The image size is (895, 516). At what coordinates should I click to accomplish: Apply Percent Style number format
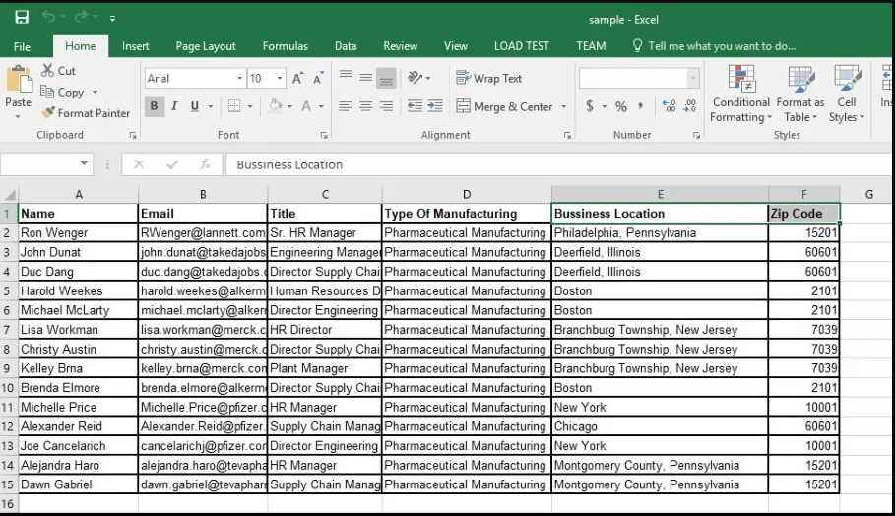click(620, 106)
